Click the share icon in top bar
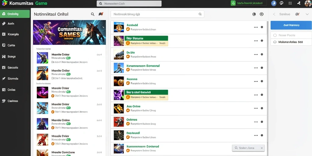The height and width of the screenshot is (156, 312). coord(299,3)
